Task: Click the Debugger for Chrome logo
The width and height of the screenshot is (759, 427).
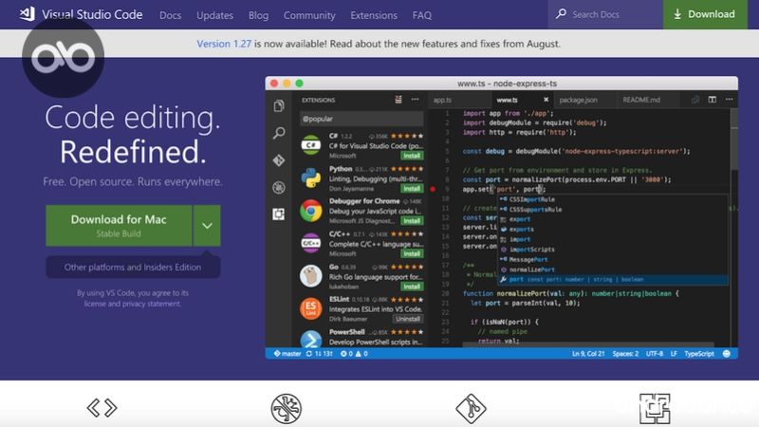Action: click(311, 211)
